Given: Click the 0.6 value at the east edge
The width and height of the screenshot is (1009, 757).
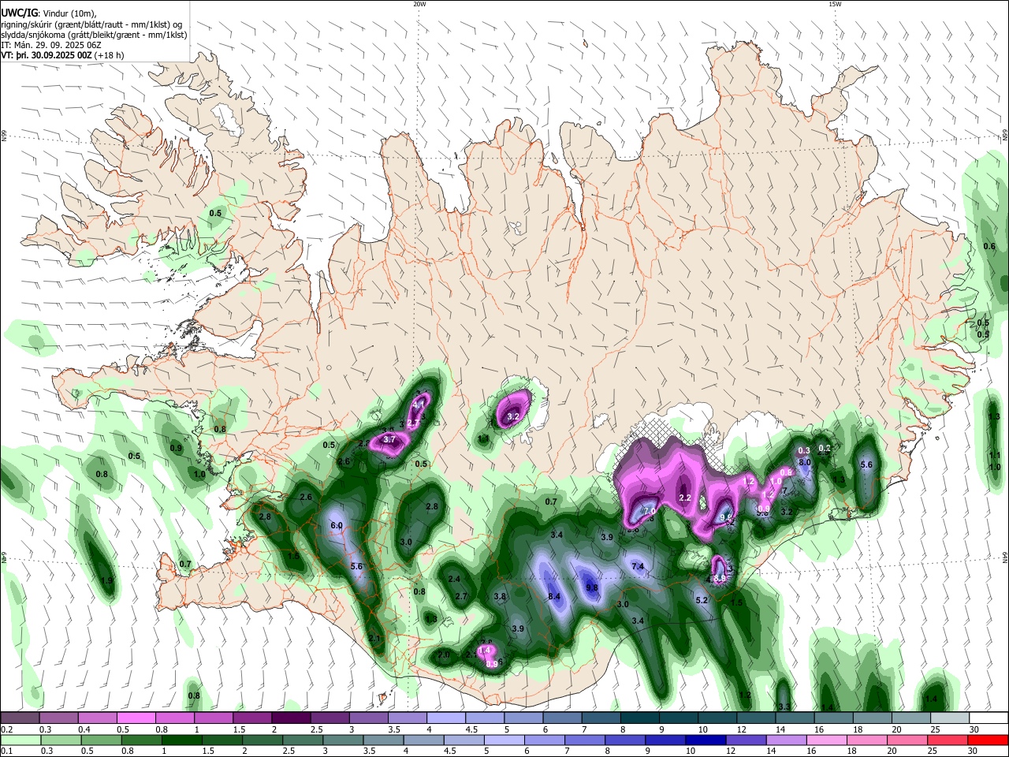Looking at the screenshot, I should [989, 247].
